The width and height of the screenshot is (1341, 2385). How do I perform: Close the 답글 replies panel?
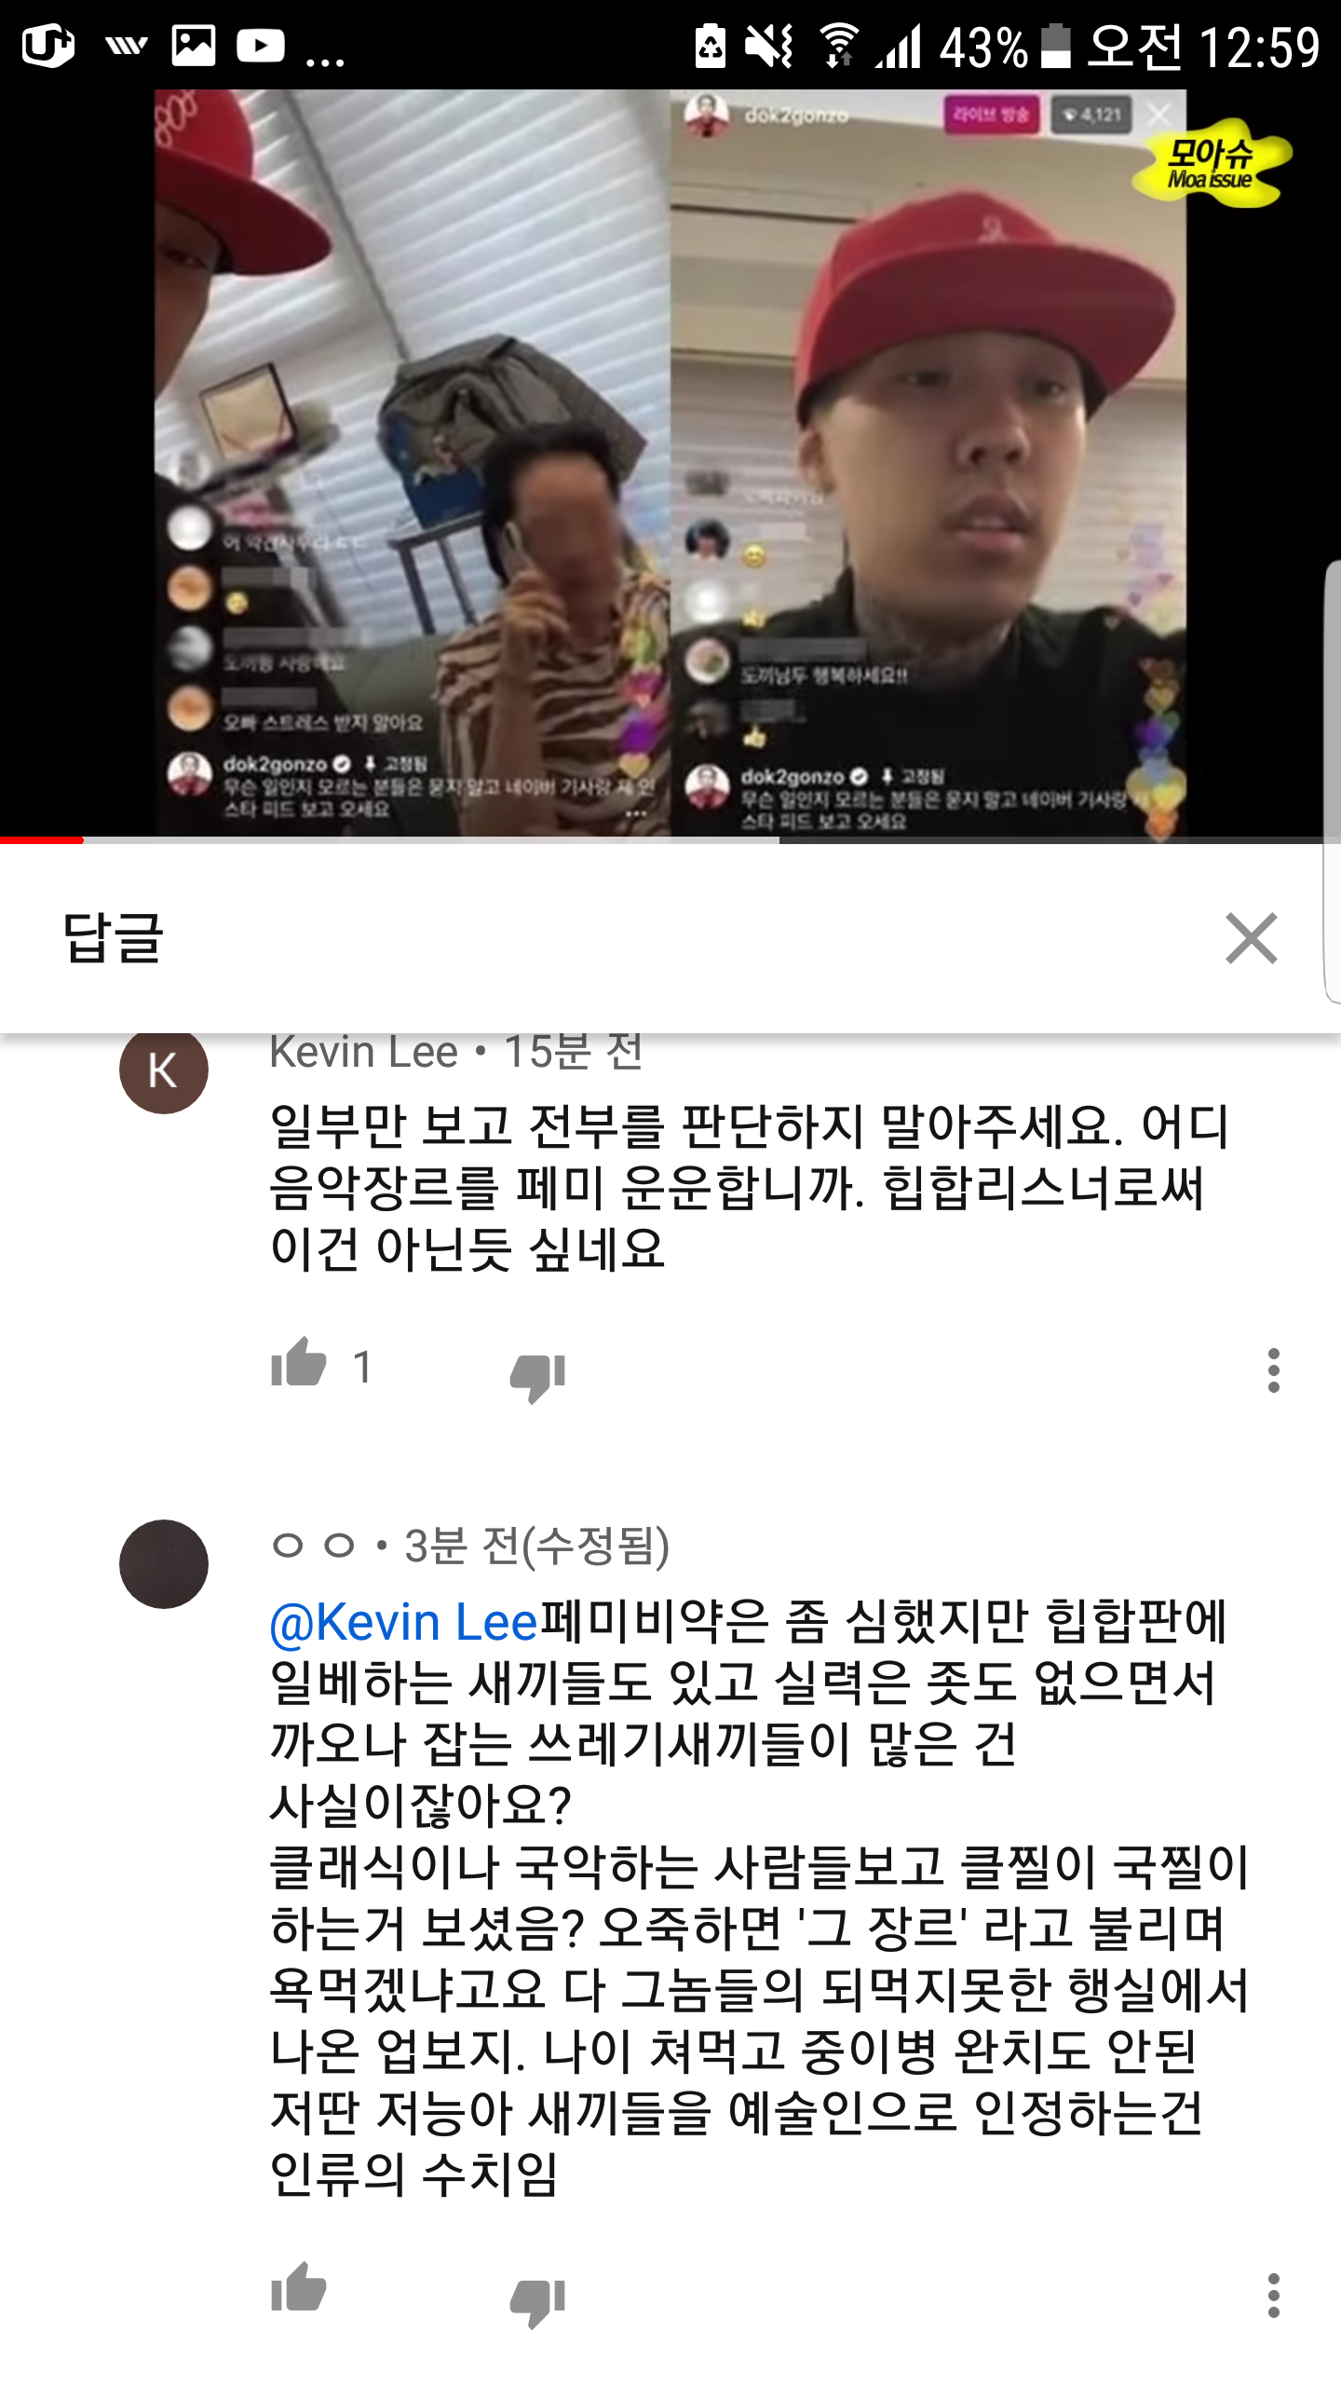[1251, 937]
